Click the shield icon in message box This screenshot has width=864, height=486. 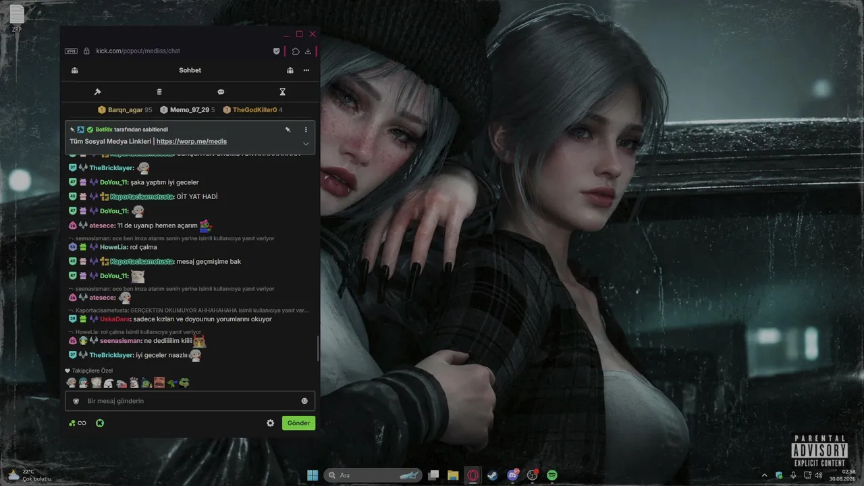[76, 401]
